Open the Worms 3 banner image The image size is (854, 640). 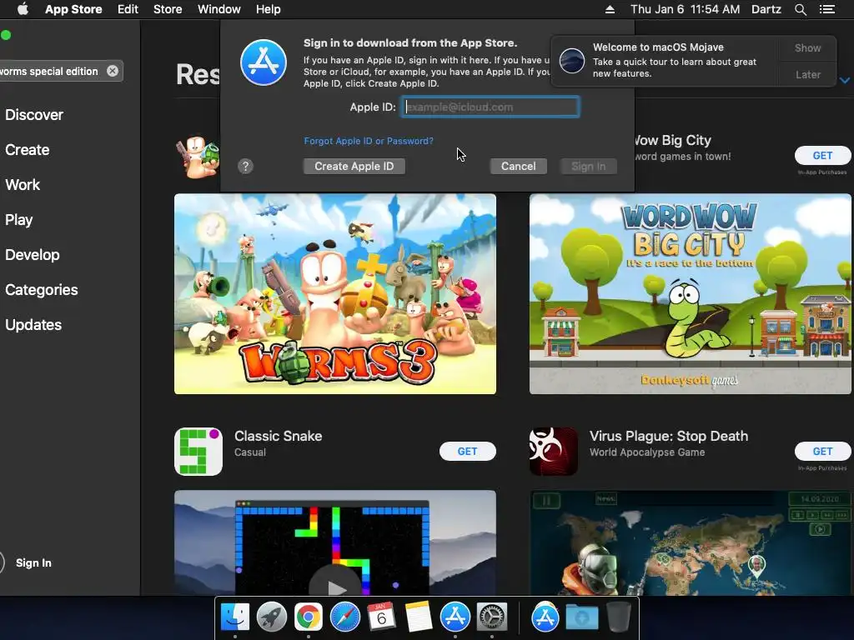[335, 294]
